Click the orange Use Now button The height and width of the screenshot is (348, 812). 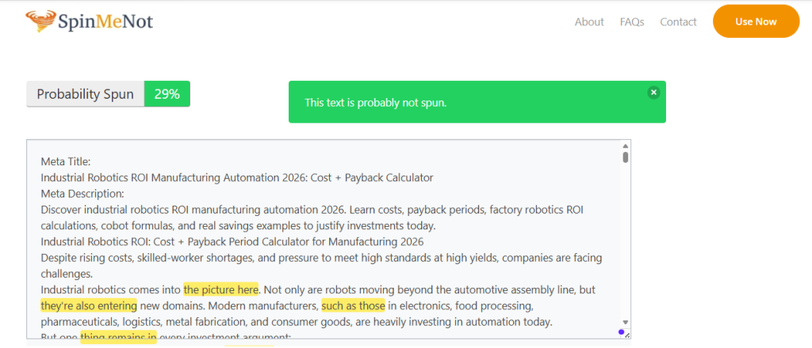point(756,21)
